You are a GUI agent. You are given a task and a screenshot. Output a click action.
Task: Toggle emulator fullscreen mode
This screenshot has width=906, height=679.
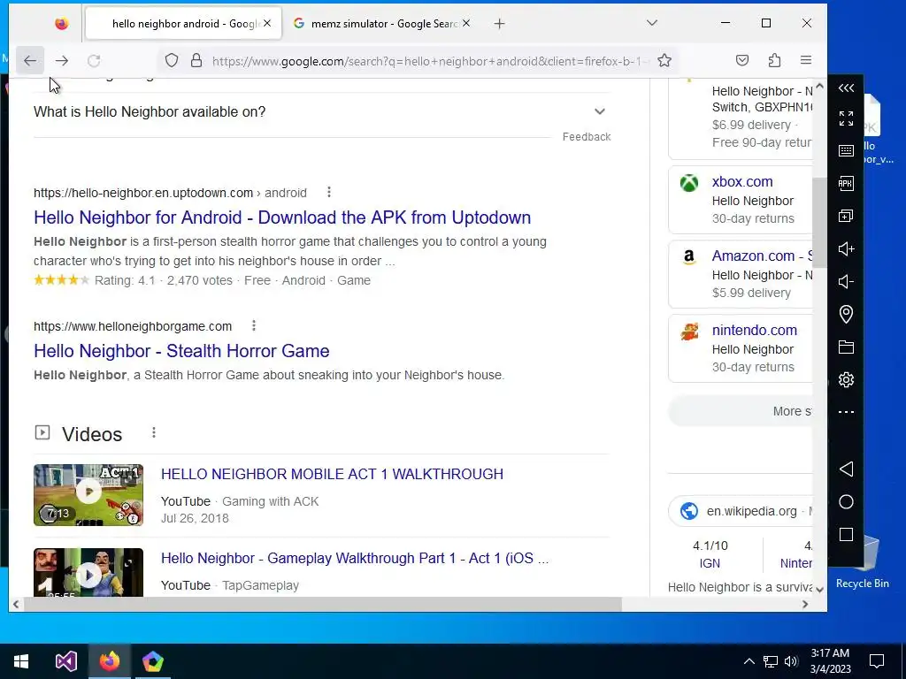pyautogui.click(x=846, y=118)
